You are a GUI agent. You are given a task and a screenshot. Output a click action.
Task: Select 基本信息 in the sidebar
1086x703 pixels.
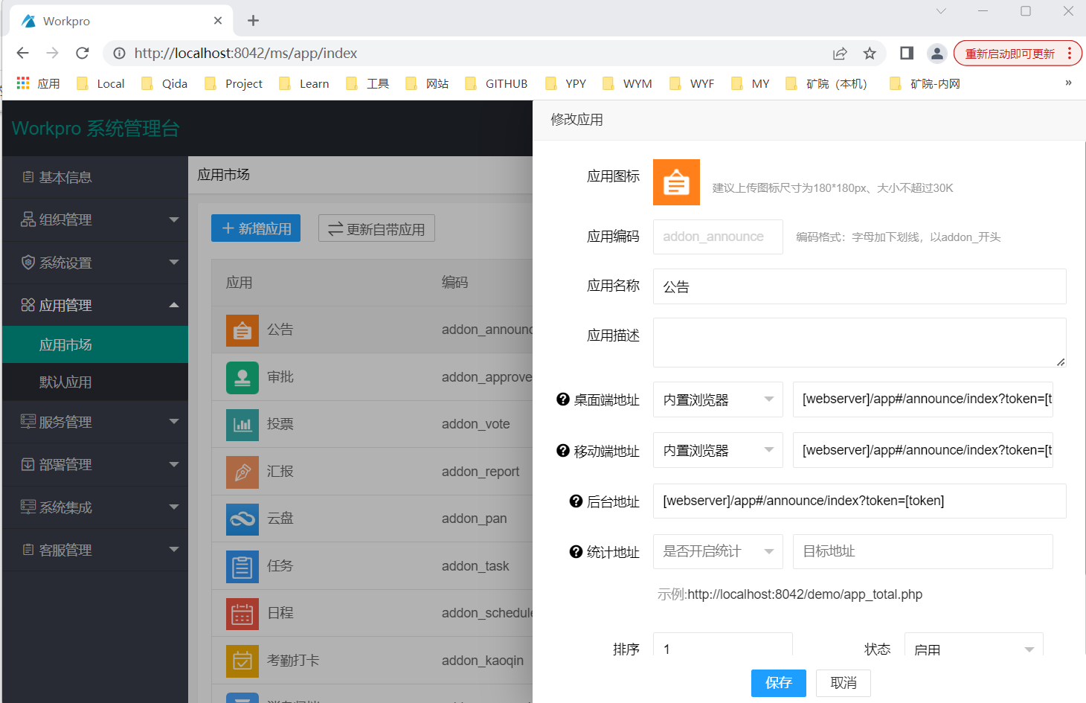pyautogui.click(x=65, y=177)
